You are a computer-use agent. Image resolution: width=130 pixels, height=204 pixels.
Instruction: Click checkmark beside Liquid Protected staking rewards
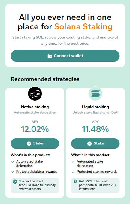73,172
